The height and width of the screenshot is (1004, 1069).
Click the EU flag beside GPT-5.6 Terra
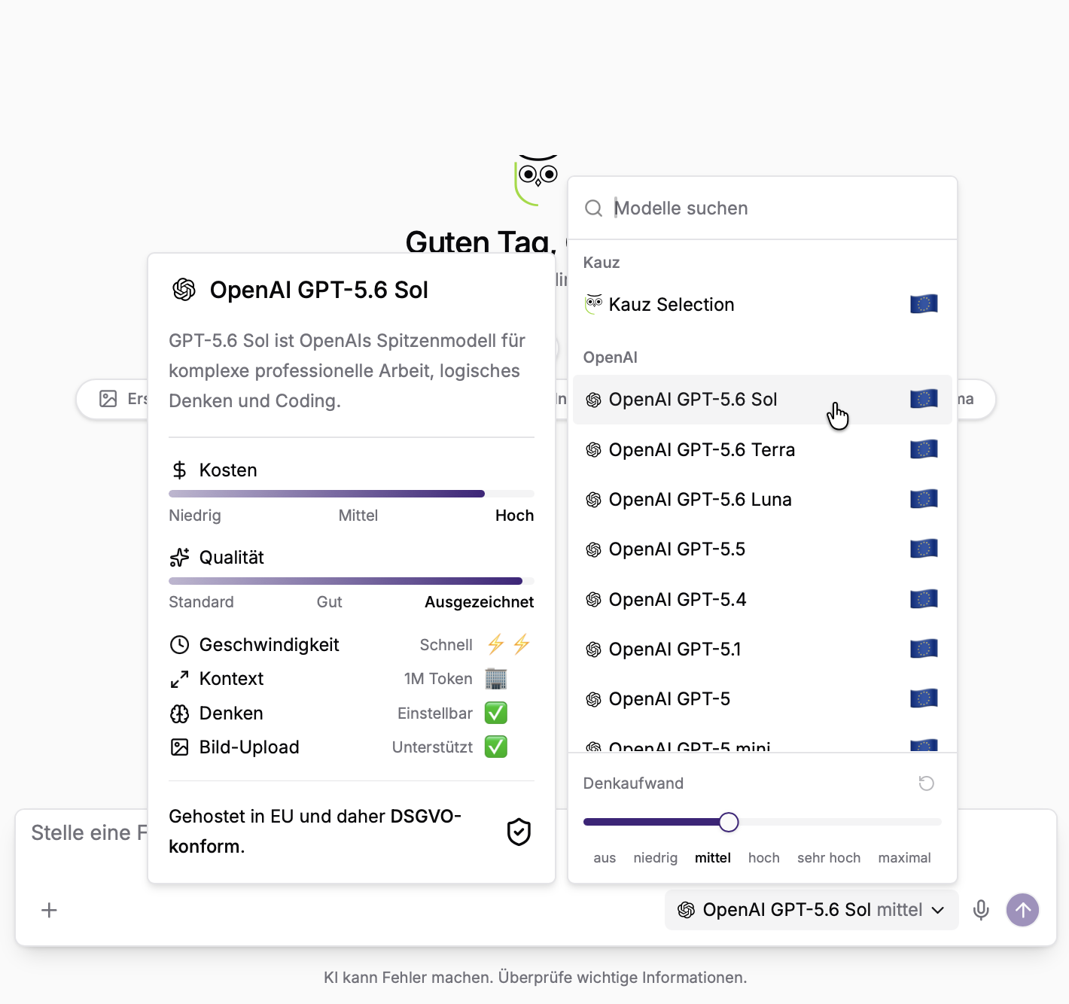(924, 449)
